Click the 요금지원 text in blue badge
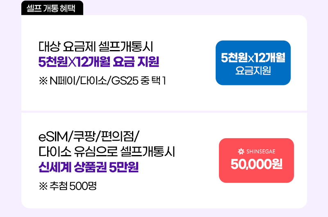328x217 pixels. 253,71
